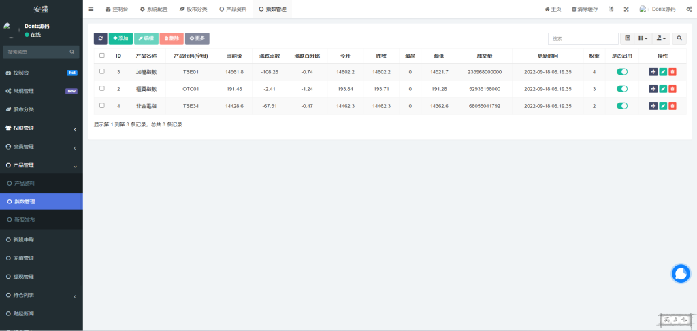
Task: Click the green edit pencil for 櫃買指數 row
Action: 663,88
